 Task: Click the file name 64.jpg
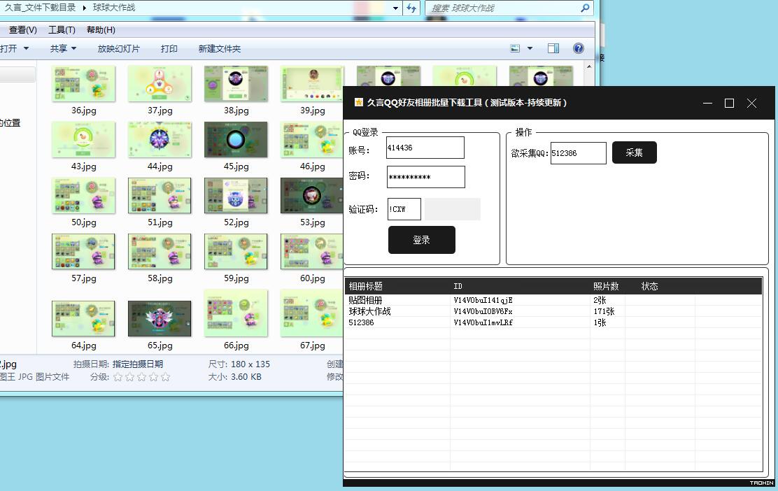click(83, 346)
